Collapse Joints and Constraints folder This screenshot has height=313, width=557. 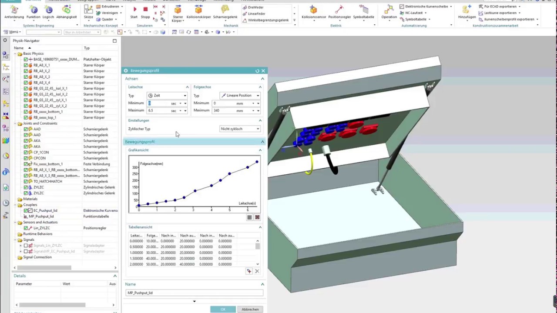click(15, 123)
